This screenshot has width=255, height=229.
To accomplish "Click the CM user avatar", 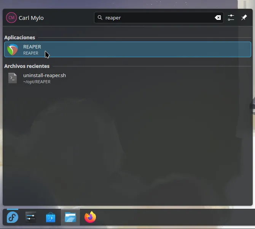I will (11, 18).
